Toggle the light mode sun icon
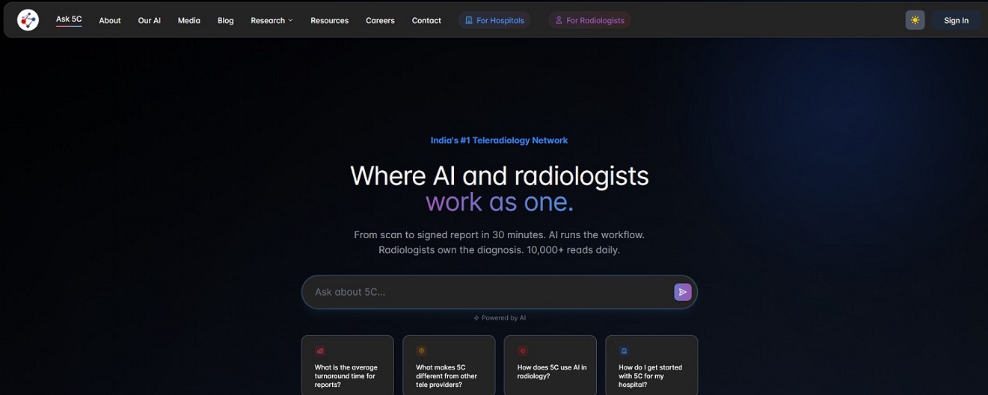The image size is (988, 395). click(x=915, y=20)
